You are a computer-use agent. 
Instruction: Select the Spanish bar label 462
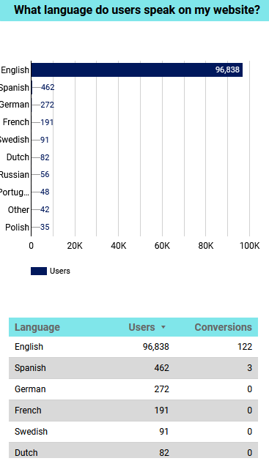coord(48,87)
